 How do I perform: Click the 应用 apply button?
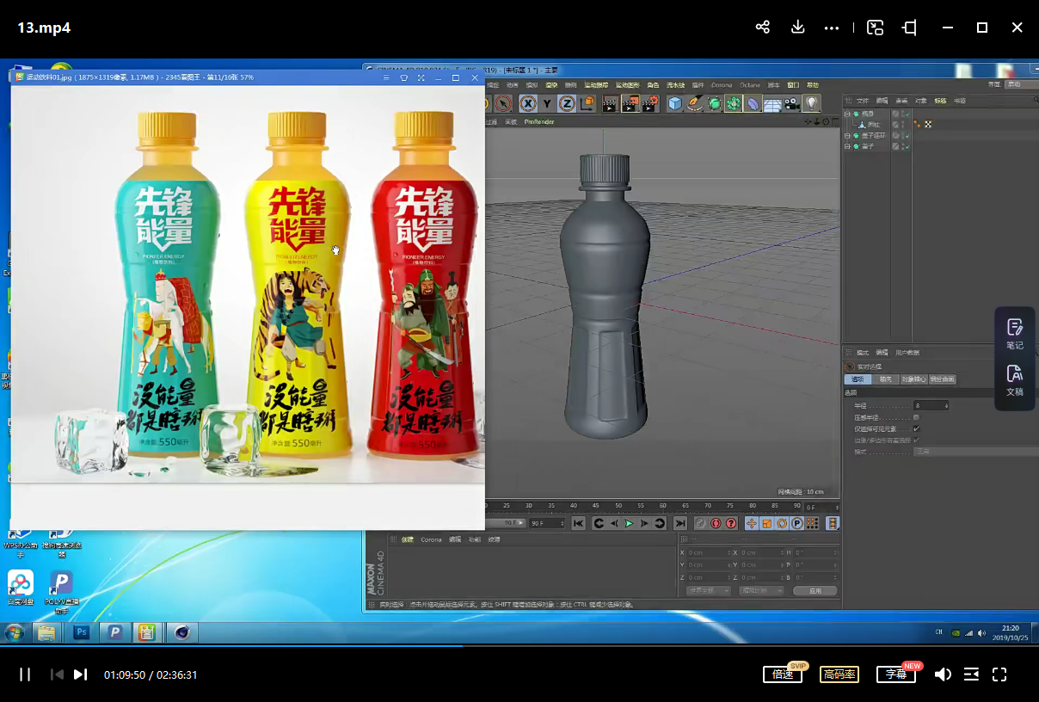(815, 591)
